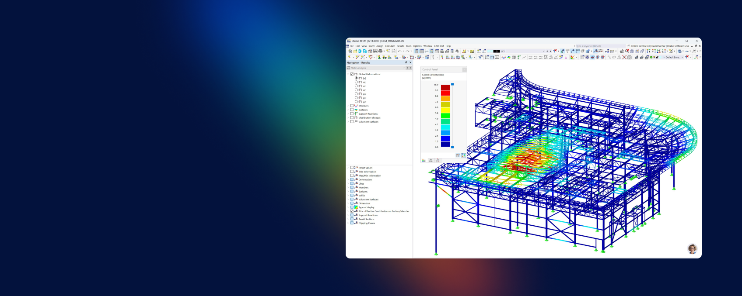Image resolution: width=742 pixels, height=296 pixels.
Task: Click the yellow 6.6 legend color swatch
Action: tap(445, 110)
